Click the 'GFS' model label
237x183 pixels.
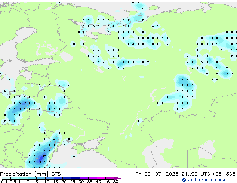click(x=56, y=174)
